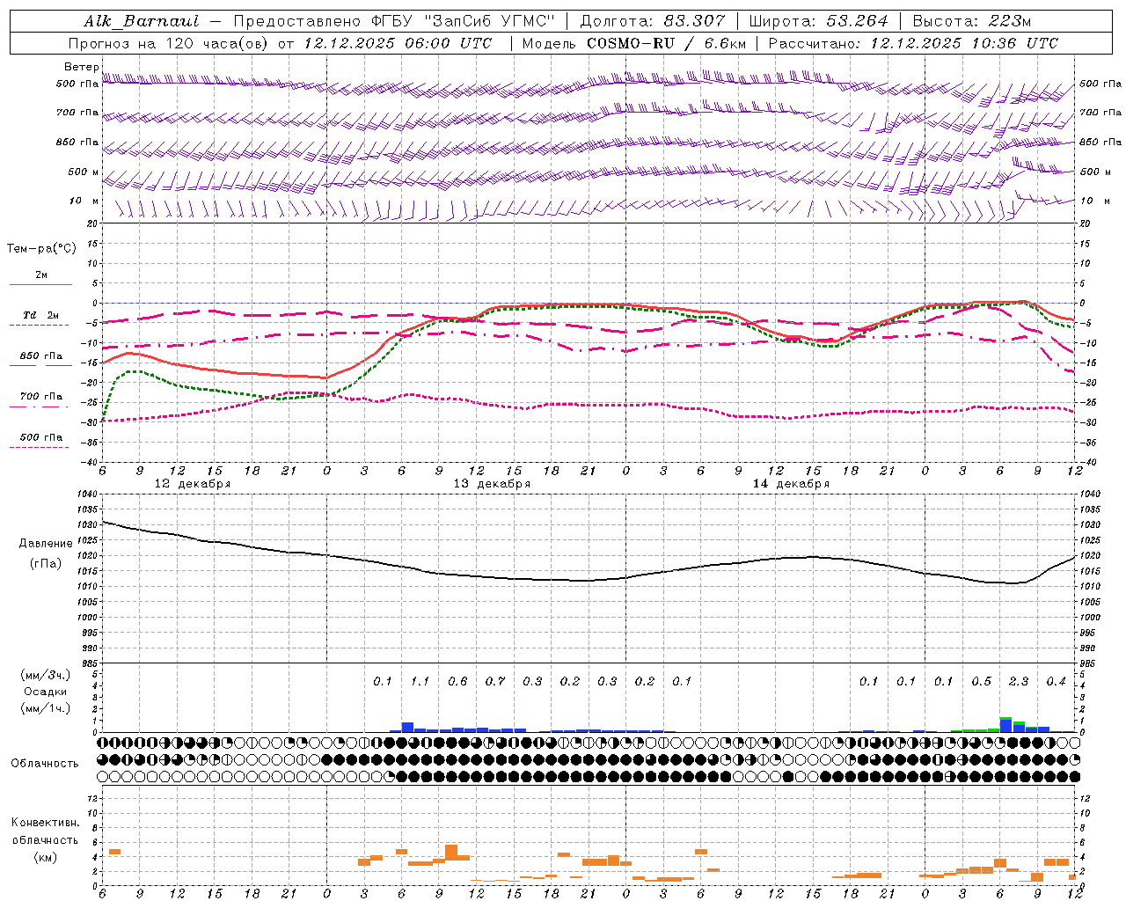Click the 500 гПа temperature legend entry
The width and height of the screenshot is (1126, 901).
click(41, 437)
